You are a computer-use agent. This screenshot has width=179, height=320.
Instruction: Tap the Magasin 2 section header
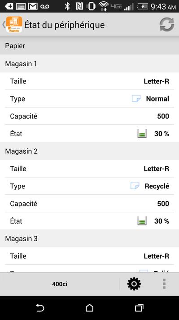89,151
